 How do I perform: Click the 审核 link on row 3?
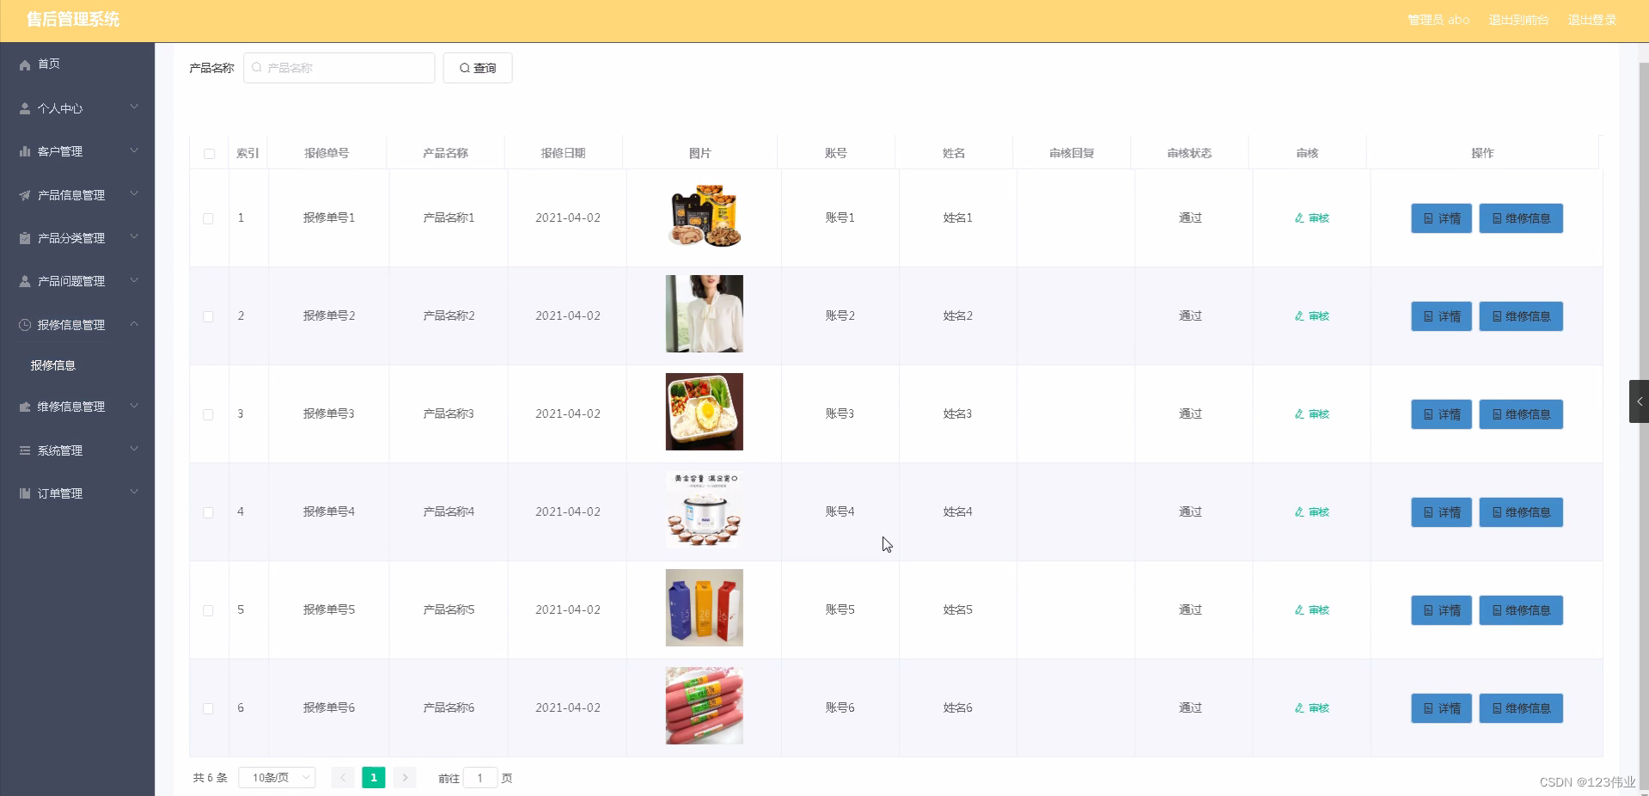1311,413
